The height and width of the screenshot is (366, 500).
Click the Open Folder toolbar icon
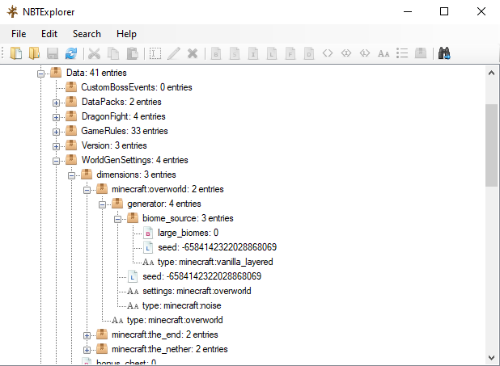click(34, 53)
